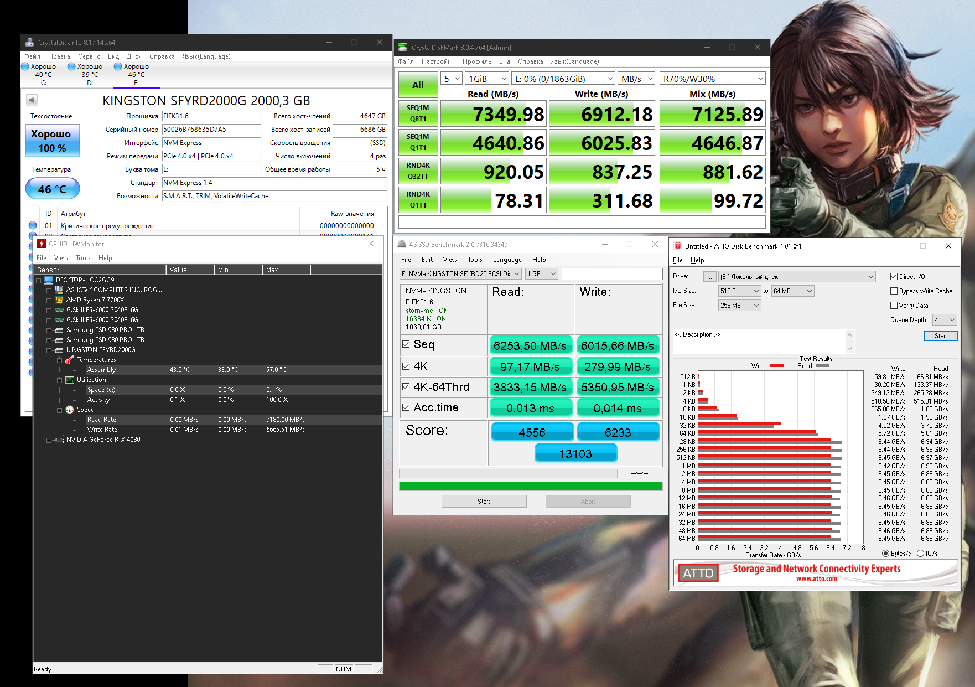Viewport: 975px width, 687px height.
Task: Click Start in ATTO Disk Benchmark
Action: tap(941, 335)
